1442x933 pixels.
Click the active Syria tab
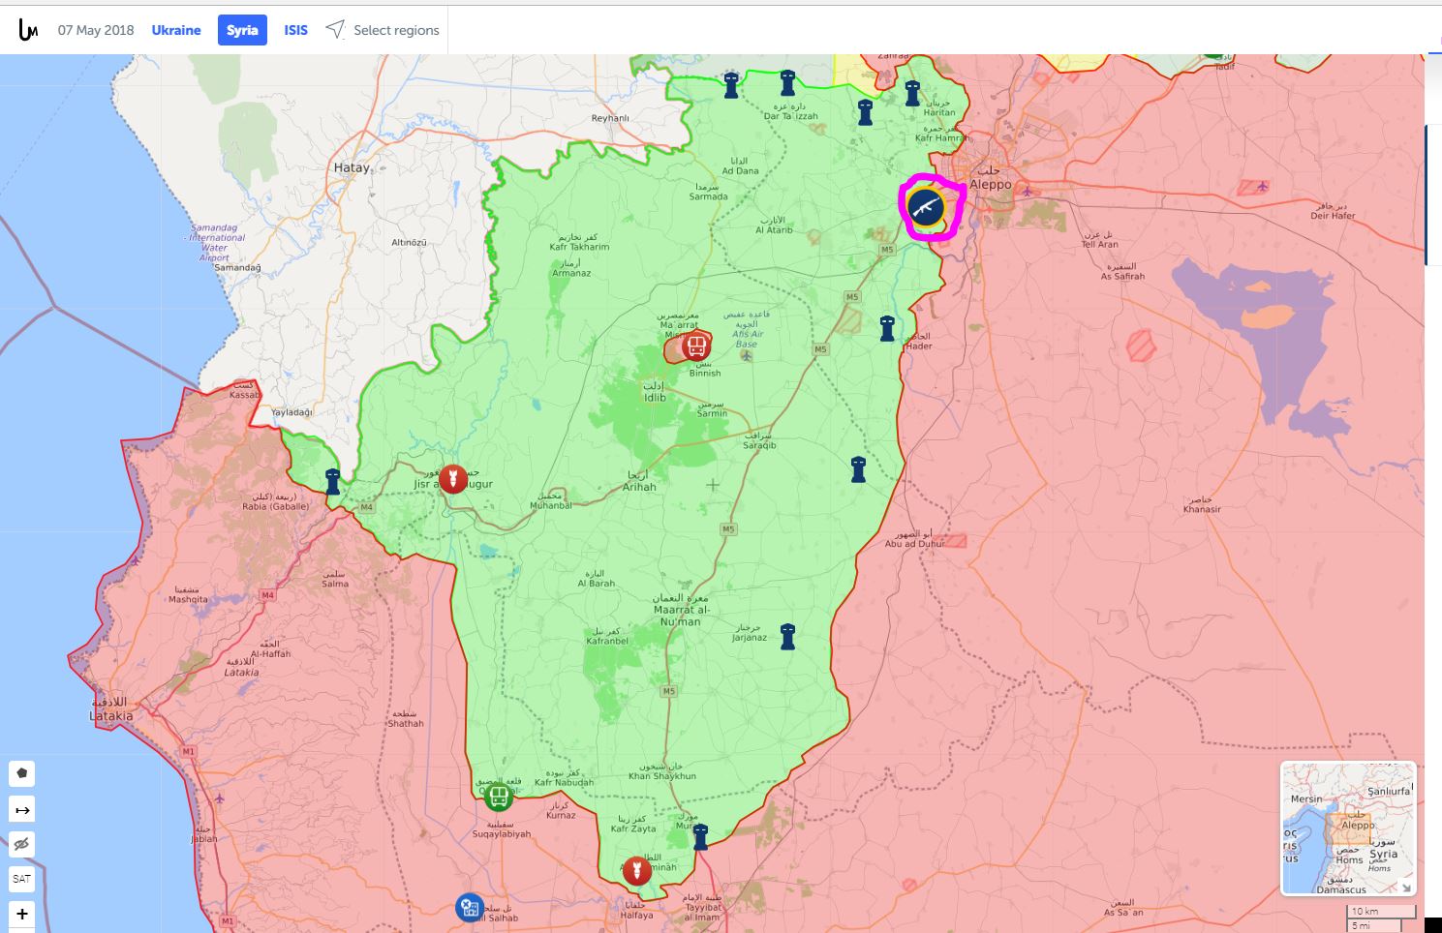[242, 30]
